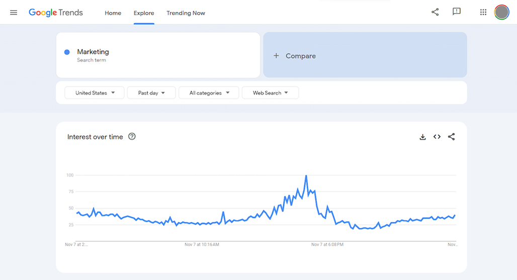Click the 25 value on the y-axis

(x=71, y=225)
